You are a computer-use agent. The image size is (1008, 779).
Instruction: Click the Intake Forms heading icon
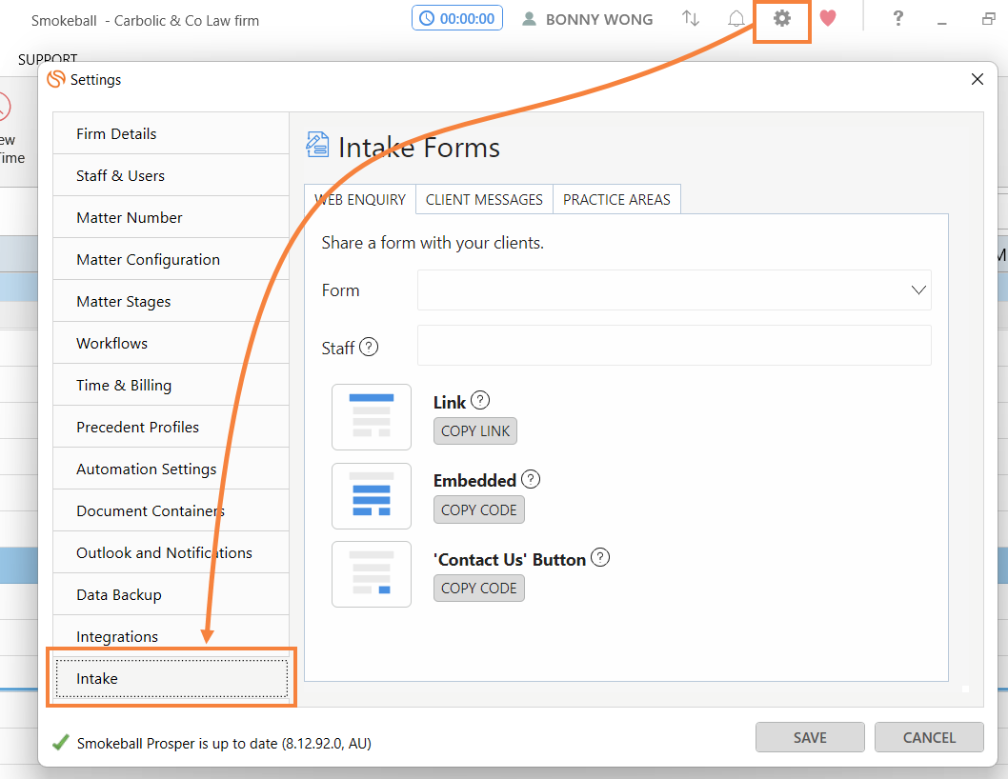(317, 145)
